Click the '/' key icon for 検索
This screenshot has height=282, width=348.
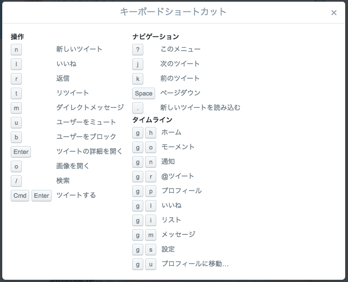[x=16, y=181]
